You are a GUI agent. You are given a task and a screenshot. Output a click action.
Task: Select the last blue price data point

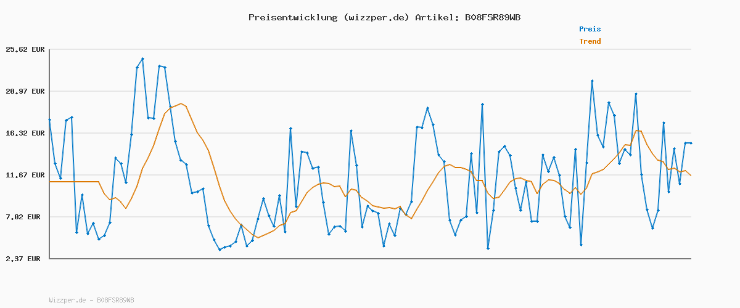691,143
